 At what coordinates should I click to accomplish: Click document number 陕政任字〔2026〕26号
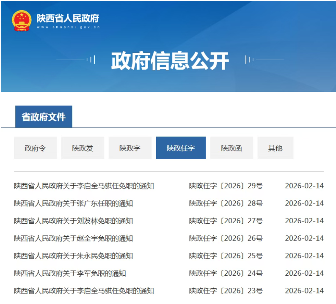[x=226, y=238]
